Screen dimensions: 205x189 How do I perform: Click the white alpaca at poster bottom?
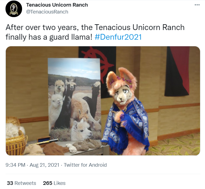81,131
